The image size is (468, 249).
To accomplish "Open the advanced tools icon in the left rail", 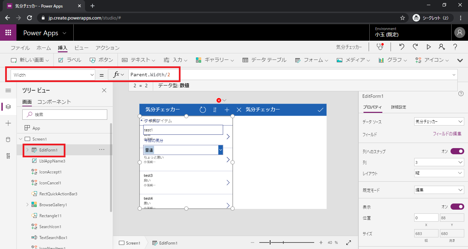I will pyautogui.click(x=8, y=156).
